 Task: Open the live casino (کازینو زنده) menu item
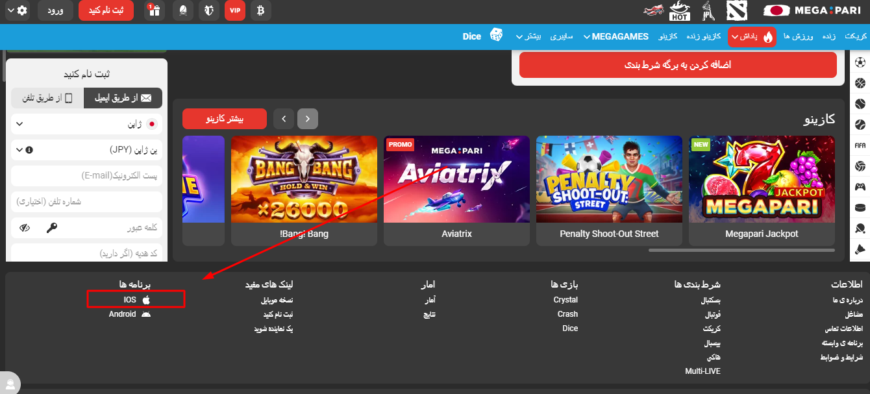704,36
